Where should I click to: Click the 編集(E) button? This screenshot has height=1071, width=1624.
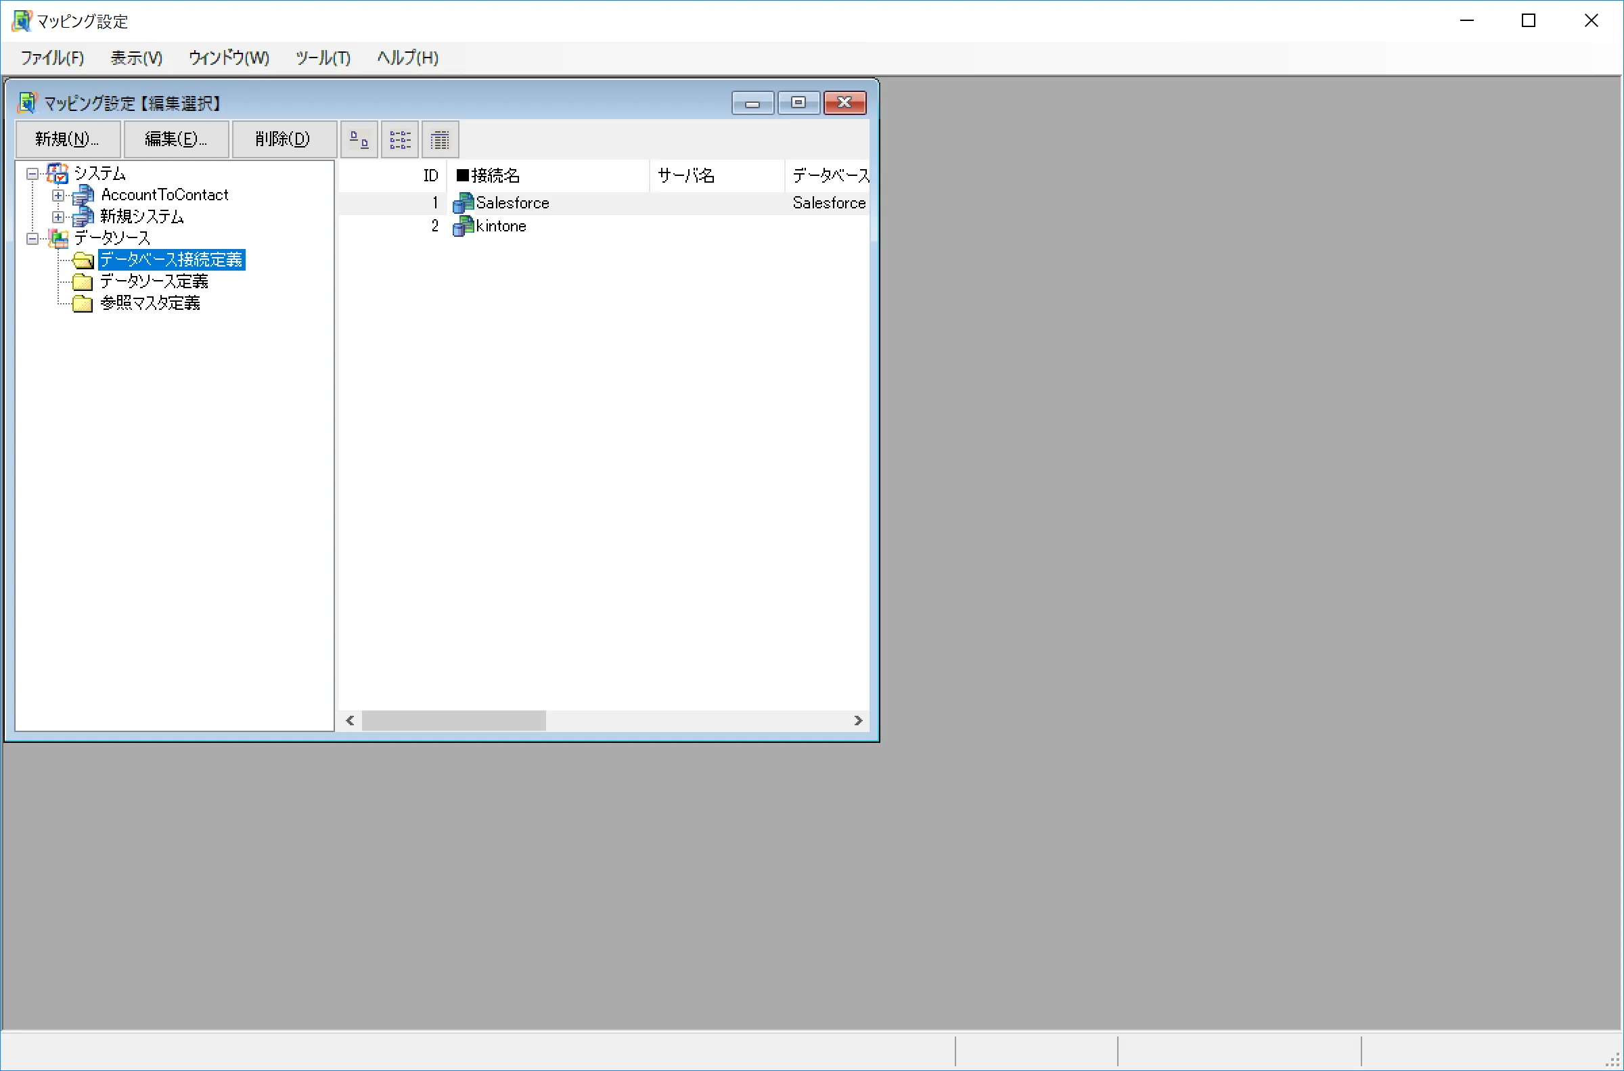[175, 139]
